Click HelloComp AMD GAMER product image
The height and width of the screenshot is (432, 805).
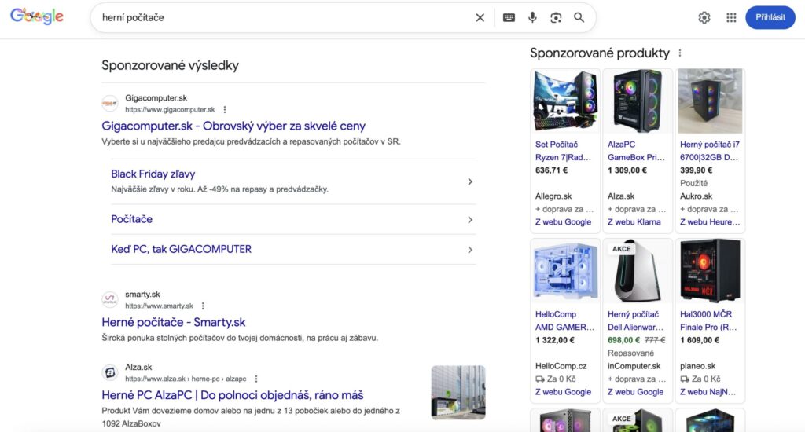tap(564, 271)
